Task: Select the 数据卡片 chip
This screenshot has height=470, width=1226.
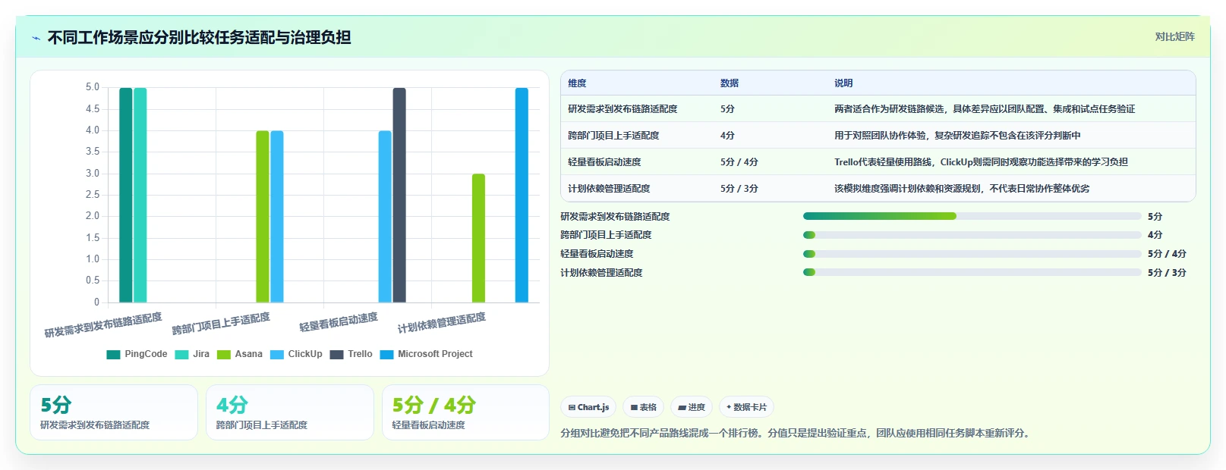Action: pos(746,407)
